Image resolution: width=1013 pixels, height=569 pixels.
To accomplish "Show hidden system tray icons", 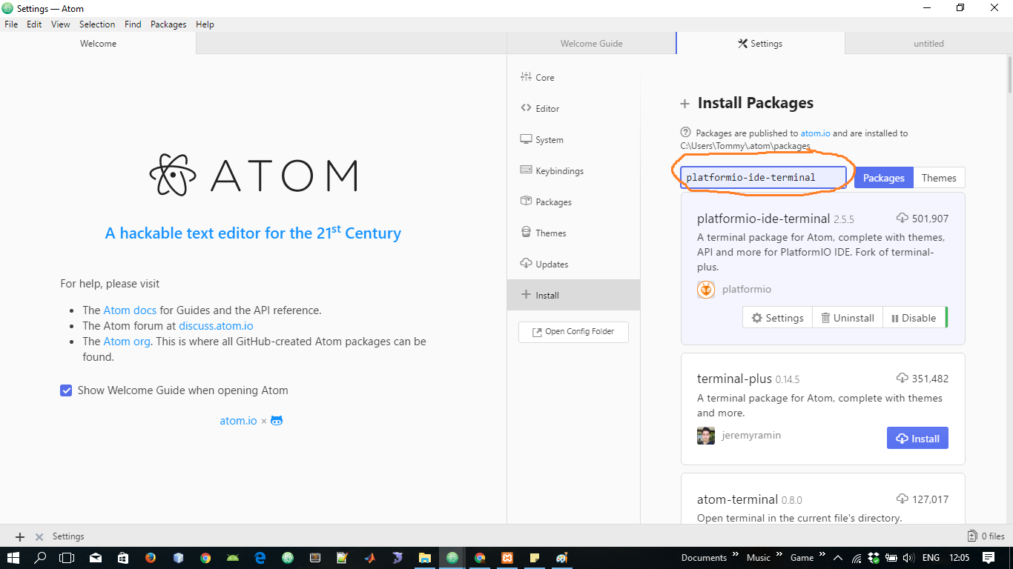I will click(838, 557).
